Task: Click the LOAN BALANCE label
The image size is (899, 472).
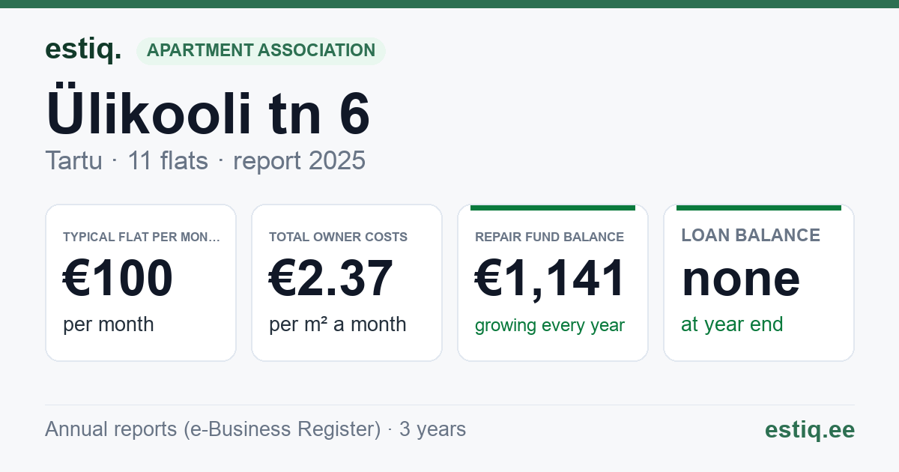Action: coord(751,235)
